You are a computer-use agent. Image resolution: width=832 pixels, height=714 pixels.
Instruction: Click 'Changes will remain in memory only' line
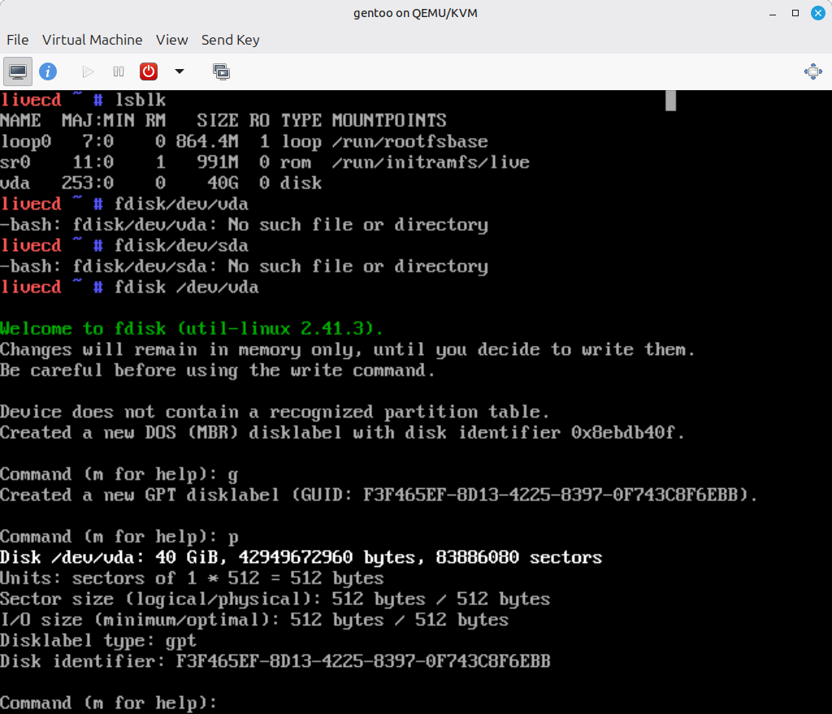click(x=348, y=349)
